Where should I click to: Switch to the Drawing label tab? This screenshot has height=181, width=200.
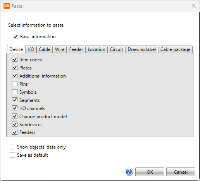pyautogui.click(x=142, y=49)
